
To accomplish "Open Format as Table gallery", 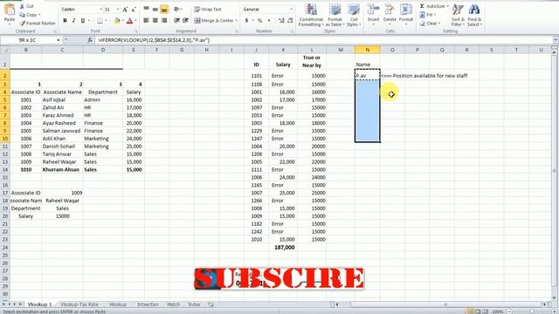I will (x=335, y=16).
